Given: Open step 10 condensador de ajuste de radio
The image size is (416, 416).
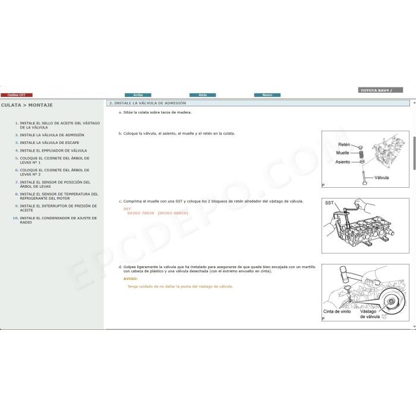Looking at the screenshot, I should tap(58, 220).
